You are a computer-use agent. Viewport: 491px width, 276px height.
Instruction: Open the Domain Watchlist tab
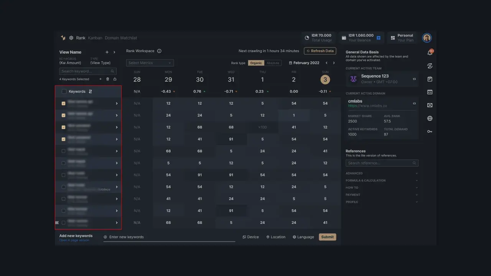click(x=121, y=38)
